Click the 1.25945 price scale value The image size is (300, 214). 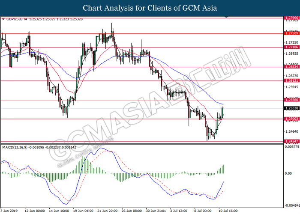click(291, 87)
